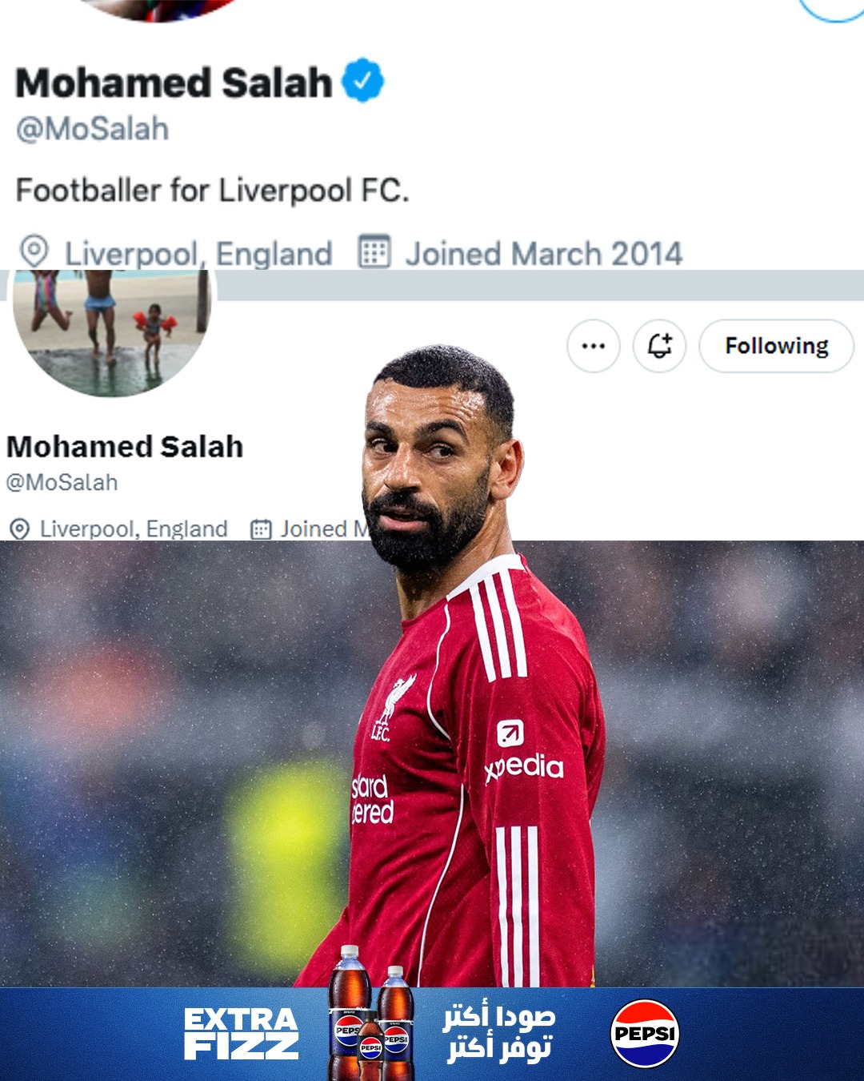Image resolution: width=864 pixels, height=1081 pixels.
Task: Open the beach profile picture thumbnail
Action: tap(110, 331)
